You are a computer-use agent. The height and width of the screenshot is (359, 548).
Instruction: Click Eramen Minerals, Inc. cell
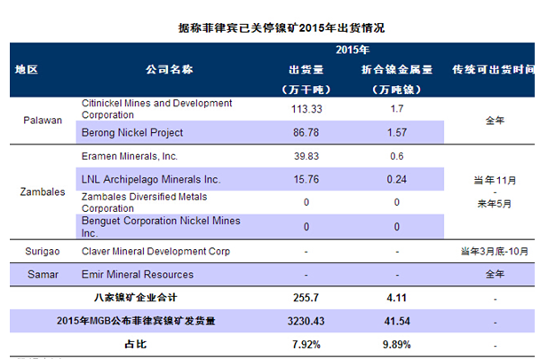[129, 156]
